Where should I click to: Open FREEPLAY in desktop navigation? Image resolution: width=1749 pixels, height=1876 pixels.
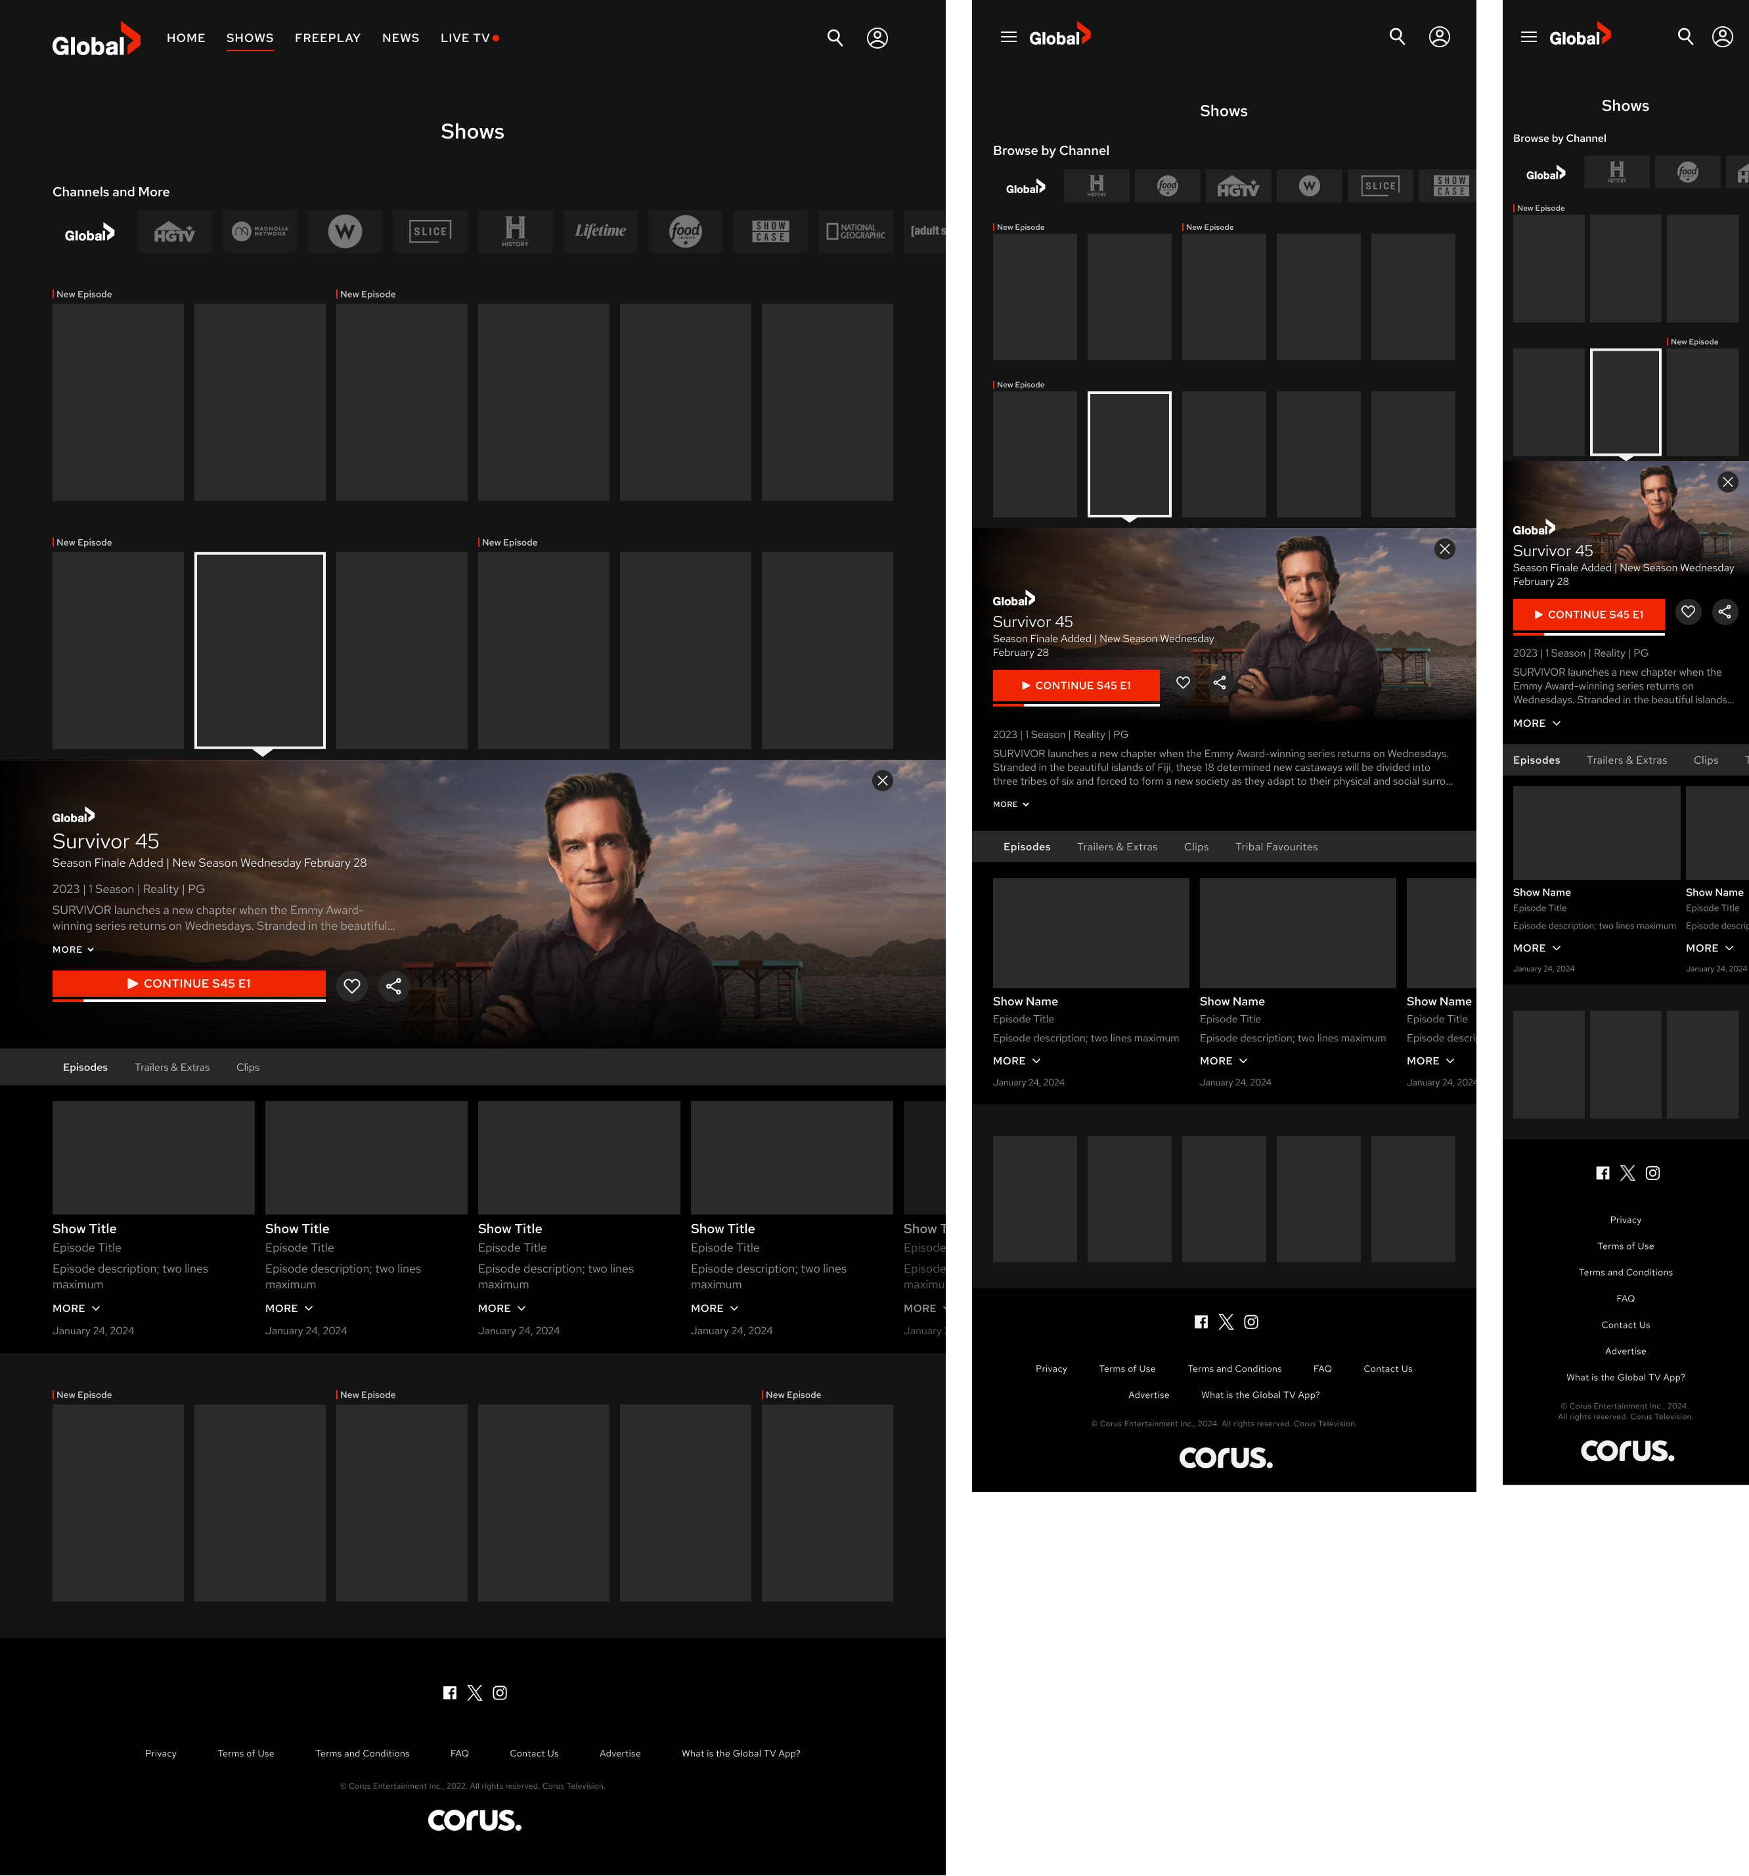[328, 37]
